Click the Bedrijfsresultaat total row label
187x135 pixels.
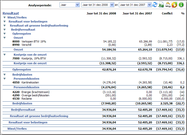[23, 110]
